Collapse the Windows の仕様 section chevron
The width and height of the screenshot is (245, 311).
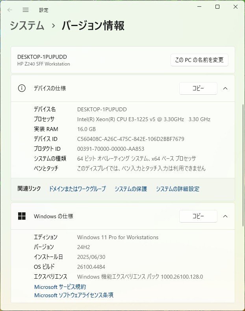[225, 216]
